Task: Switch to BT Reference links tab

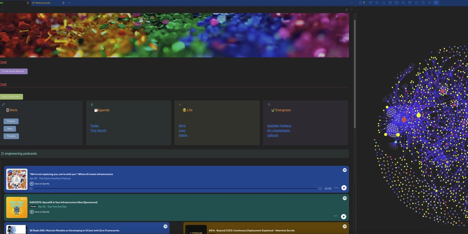Action: 42,3
